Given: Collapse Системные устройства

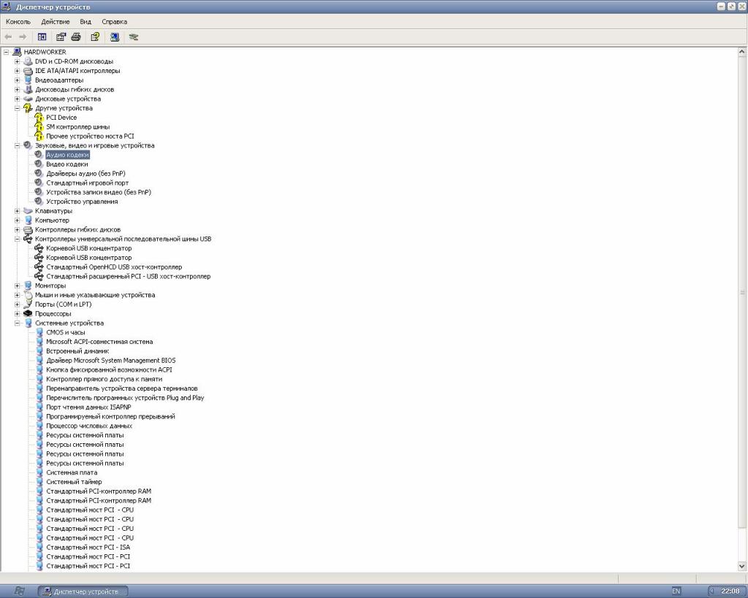Looking at the screenshot, I should tap(18, 323).
